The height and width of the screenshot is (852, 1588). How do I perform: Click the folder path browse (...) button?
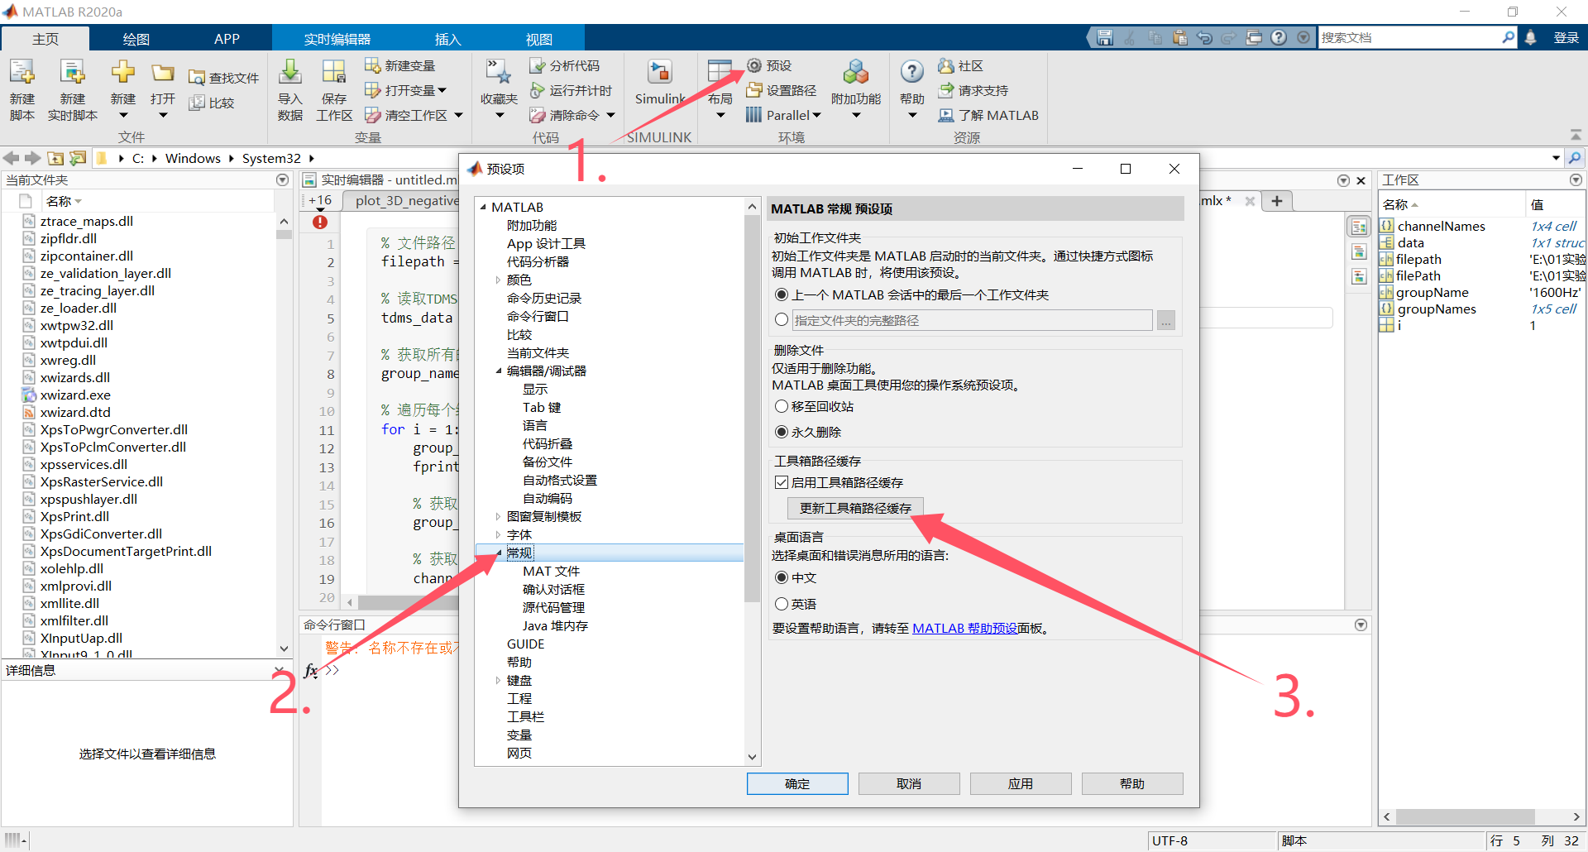click(x=1166, y=320)
